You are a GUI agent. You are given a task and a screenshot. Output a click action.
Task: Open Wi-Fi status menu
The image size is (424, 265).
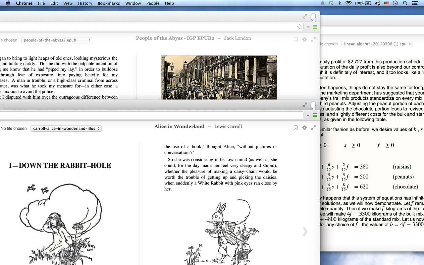point(348,3)
